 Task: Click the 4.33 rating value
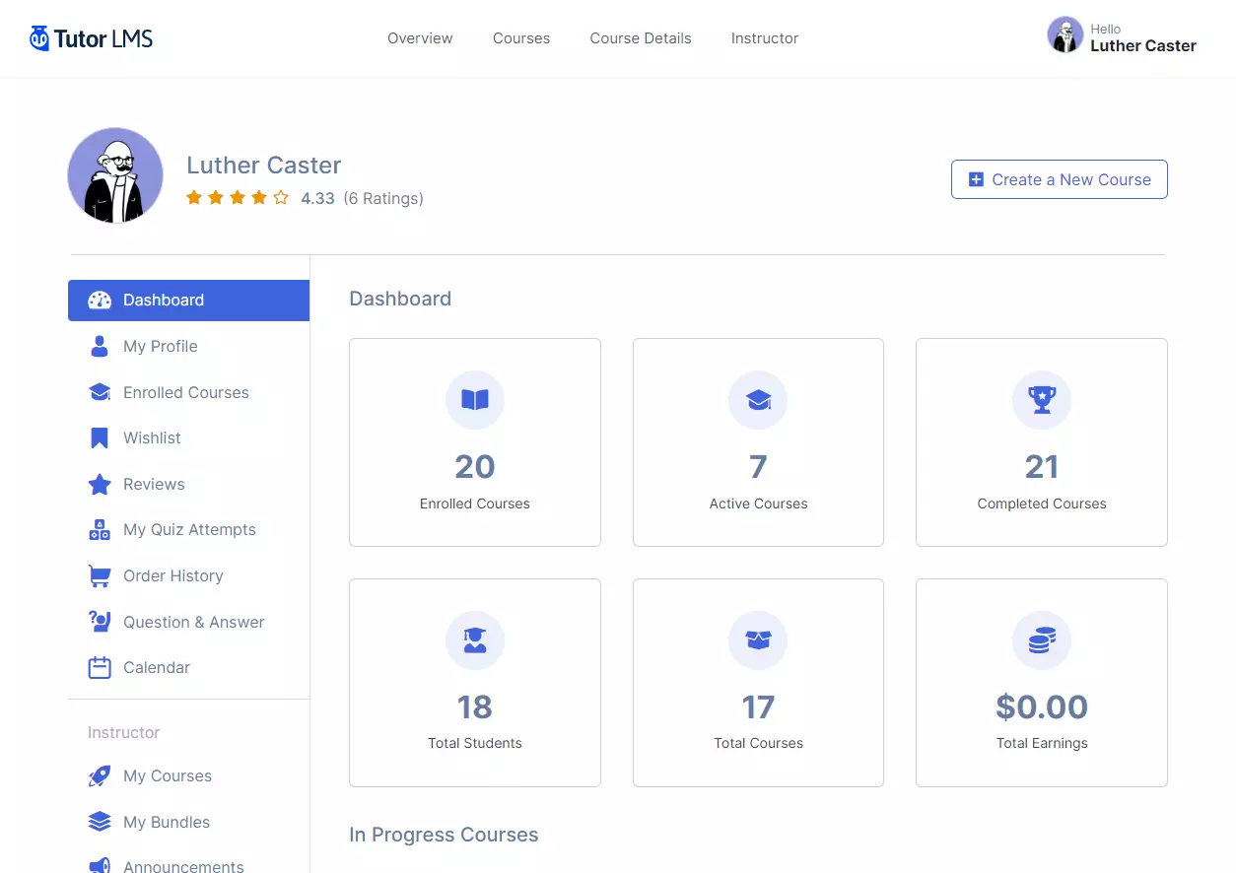[317, 198]
